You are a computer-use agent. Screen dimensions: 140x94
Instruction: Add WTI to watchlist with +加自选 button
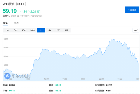(132, 10)
